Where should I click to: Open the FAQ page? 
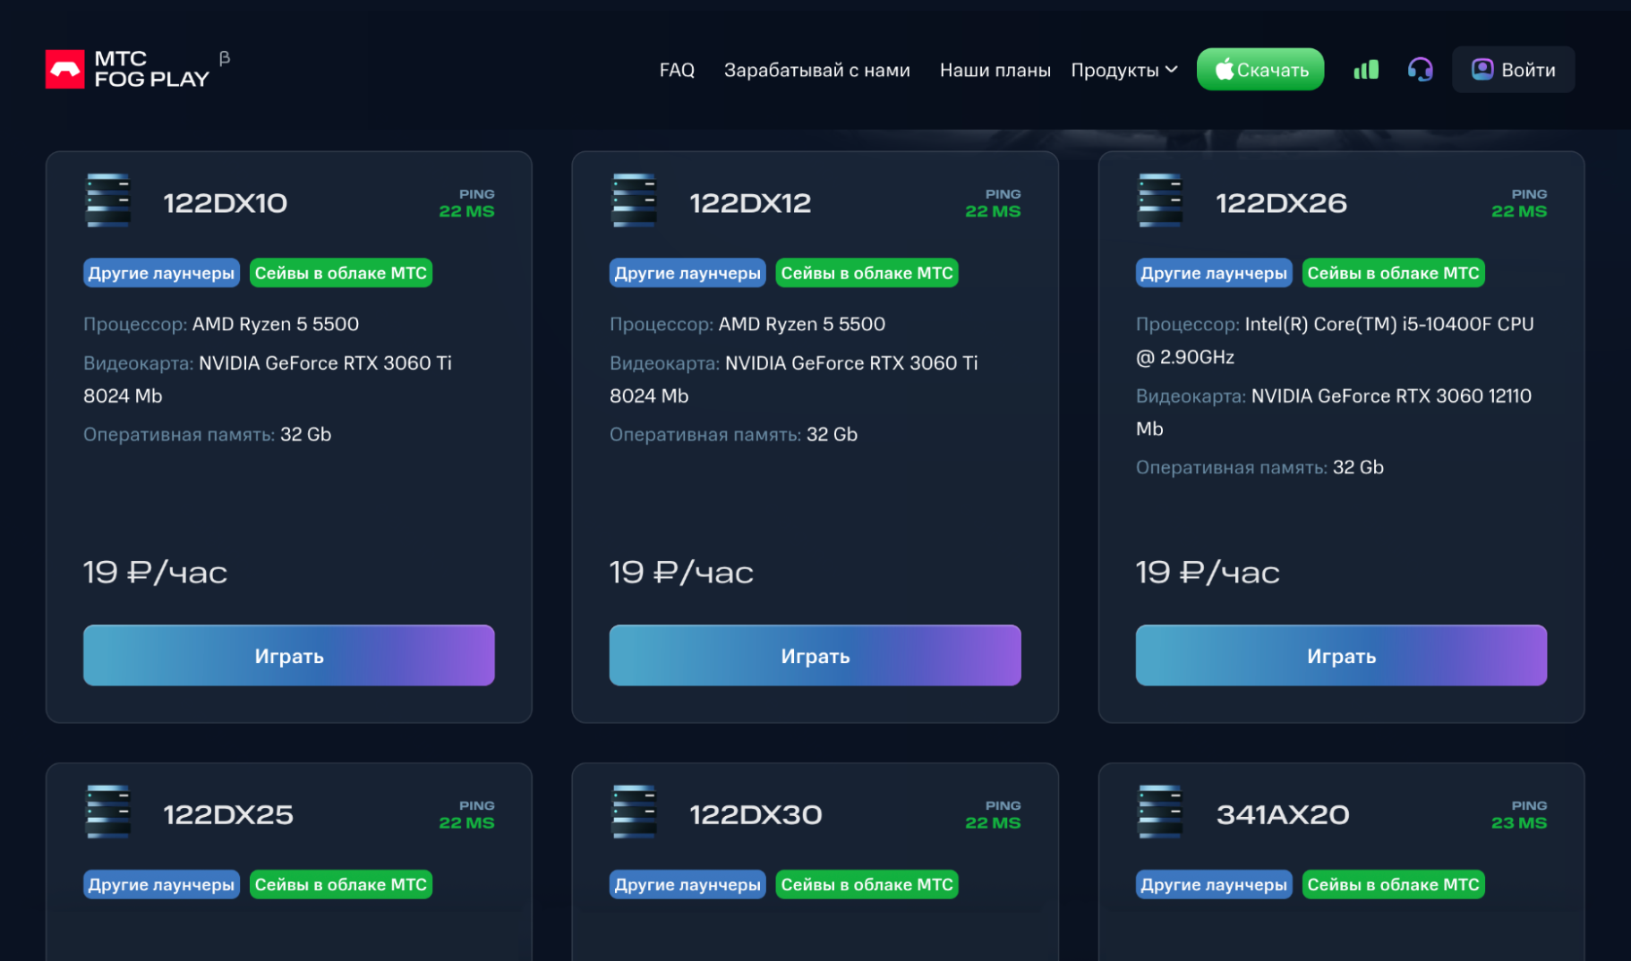point(677,70)
